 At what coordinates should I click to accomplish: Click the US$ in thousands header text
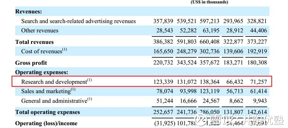(x=209, y=2)
